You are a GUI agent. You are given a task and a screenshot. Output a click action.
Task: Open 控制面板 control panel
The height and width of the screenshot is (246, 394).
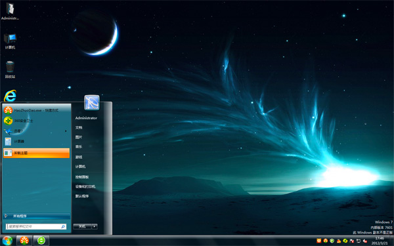tap(82, 177)
